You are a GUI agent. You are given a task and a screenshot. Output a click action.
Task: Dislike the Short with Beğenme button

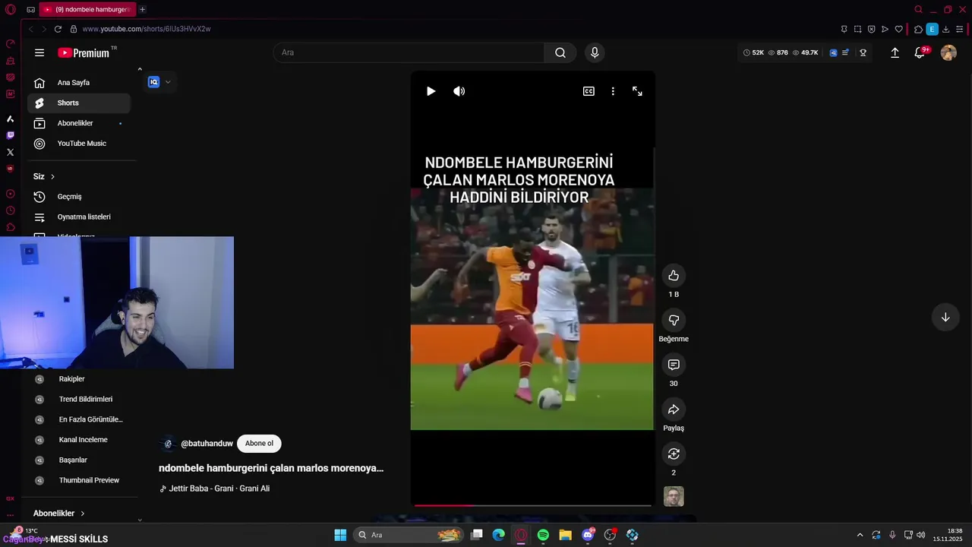(x=674, y=320)
